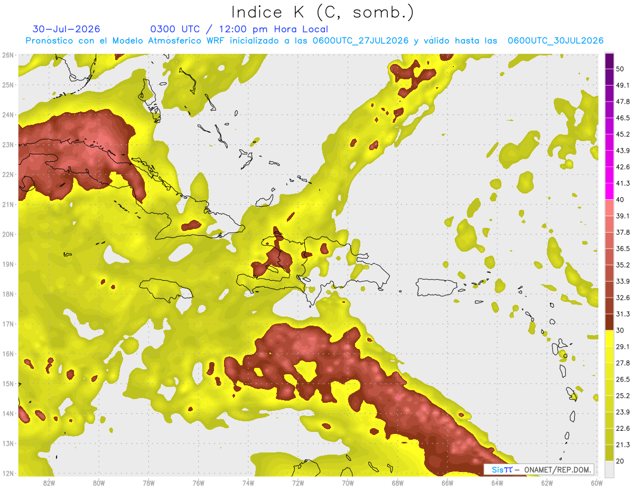Click the "19N" latitude label
Image resolution: width=634 pixels, height=490 pixels.
point(8,264)
